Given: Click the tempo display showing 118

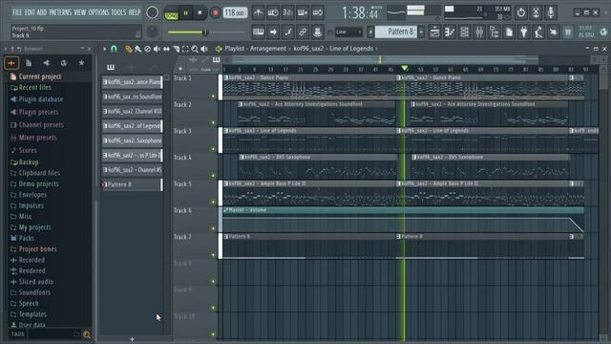Looking at the screenshot, I should (235, 12).
